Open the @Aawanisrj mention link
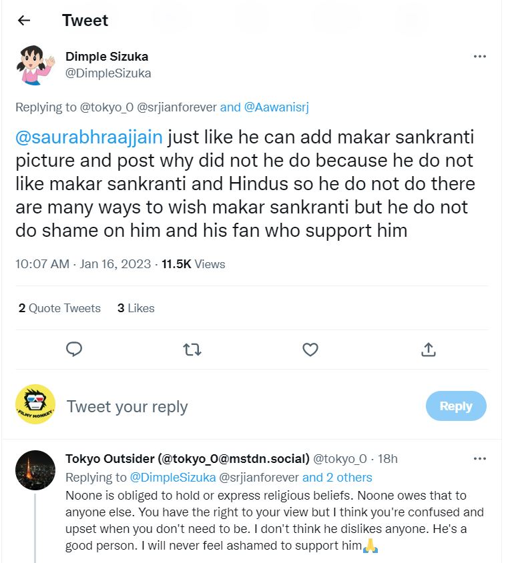Viewport: 510px width, 563px height. (x=278, y=107)
